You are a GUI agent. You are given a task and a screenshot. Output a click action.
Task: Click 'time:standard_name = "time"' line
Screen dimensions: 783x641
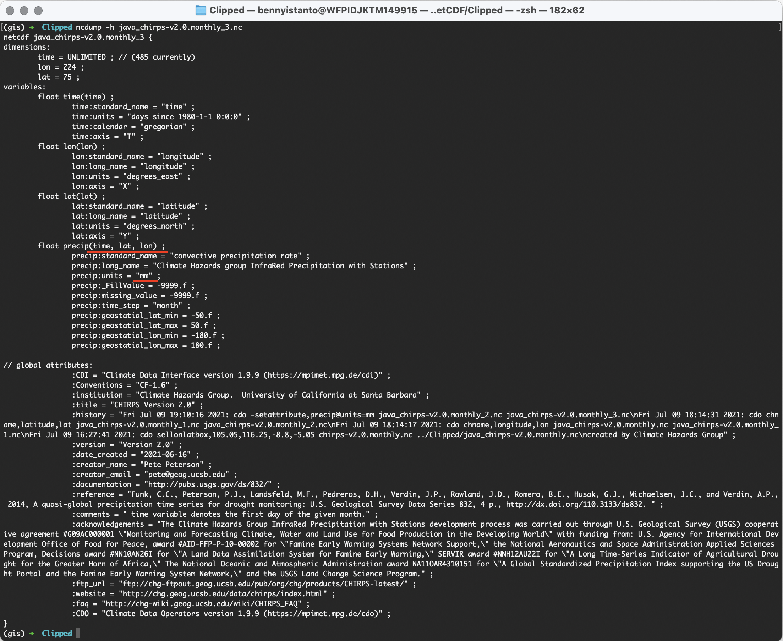(133, 107)
